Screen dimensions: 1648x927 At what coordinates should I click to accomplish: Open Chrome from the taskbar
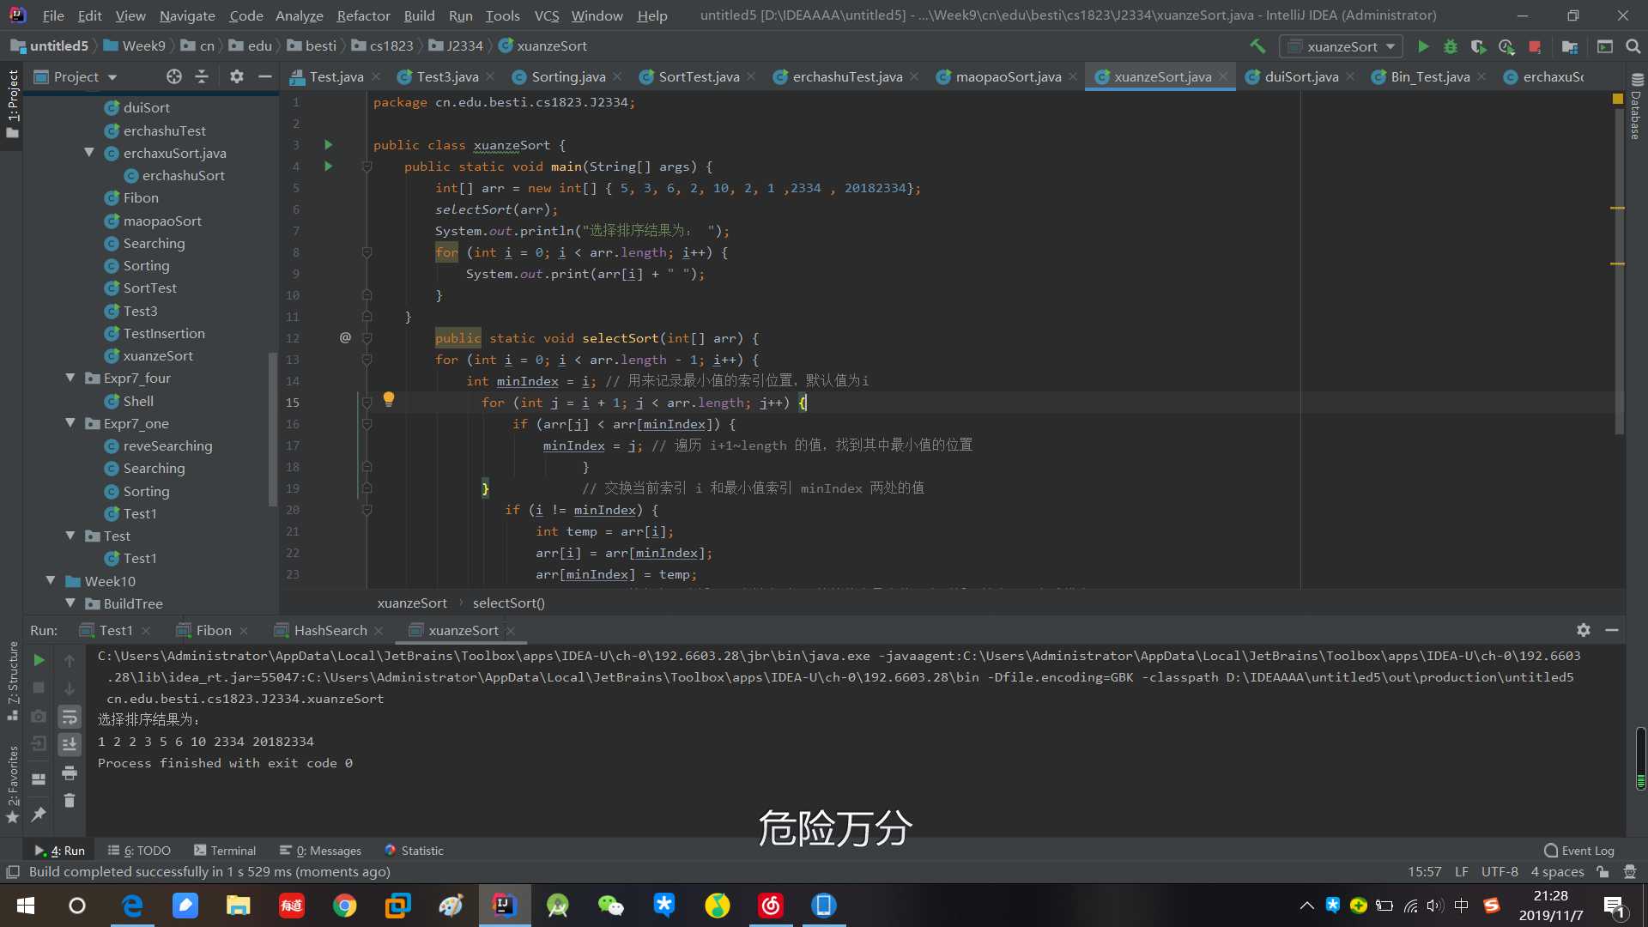click(345, 906)
